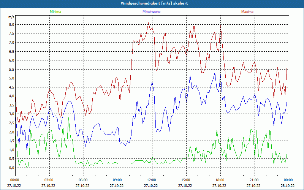Click the '1,5' y-axis value
The width and height of the screenshot is (304, 190).
pyautogui.click(x=11, y=141)
